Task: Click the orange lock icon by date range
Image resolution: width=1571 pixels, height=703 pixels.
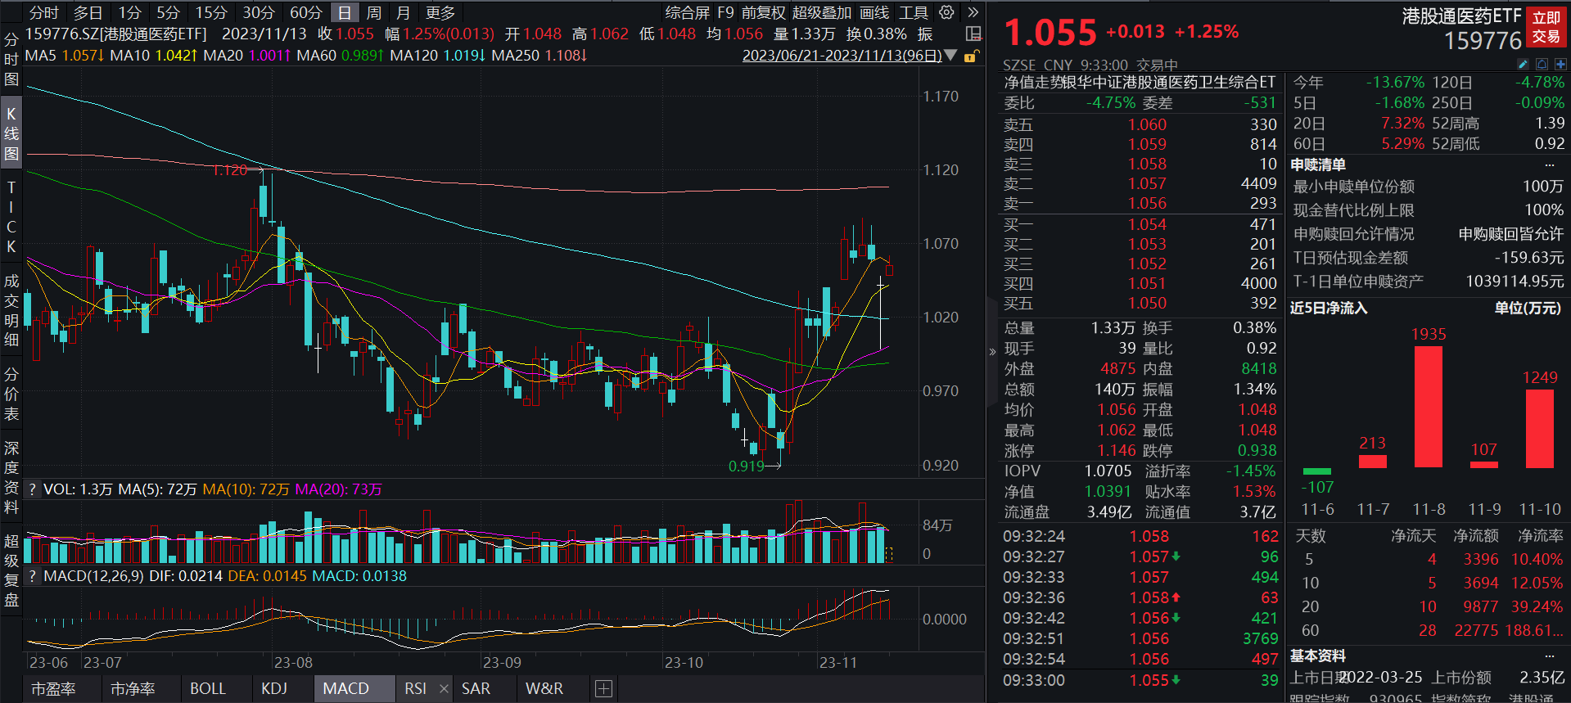Action: pos(971,56)
